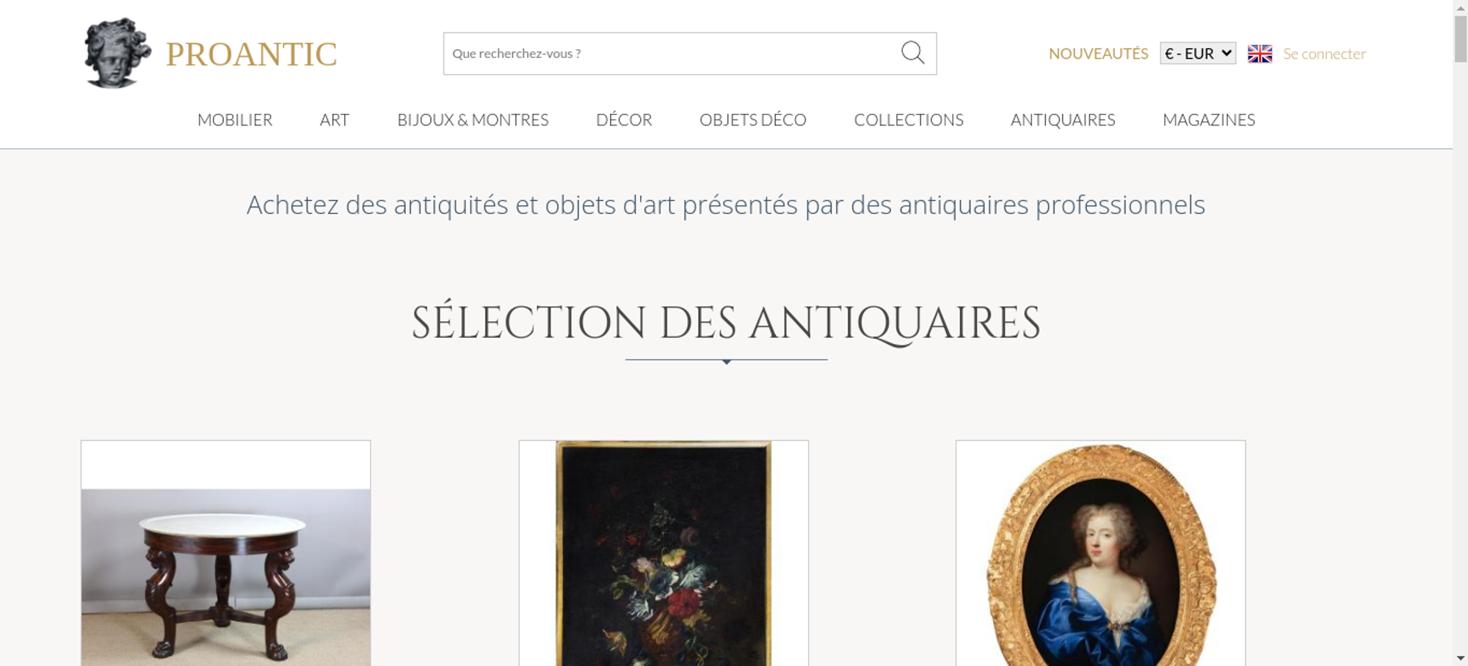The image size is (1468, 666).
Task: Go to the DÉCOR menu
Action: (624, 120)
